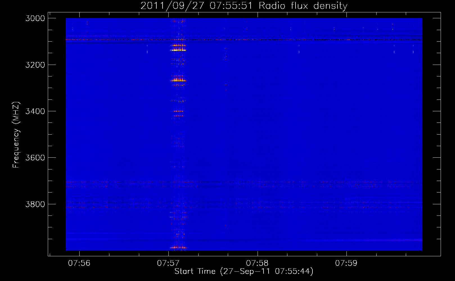Click the '07:57' time axis label

click(x=168, y=263)
